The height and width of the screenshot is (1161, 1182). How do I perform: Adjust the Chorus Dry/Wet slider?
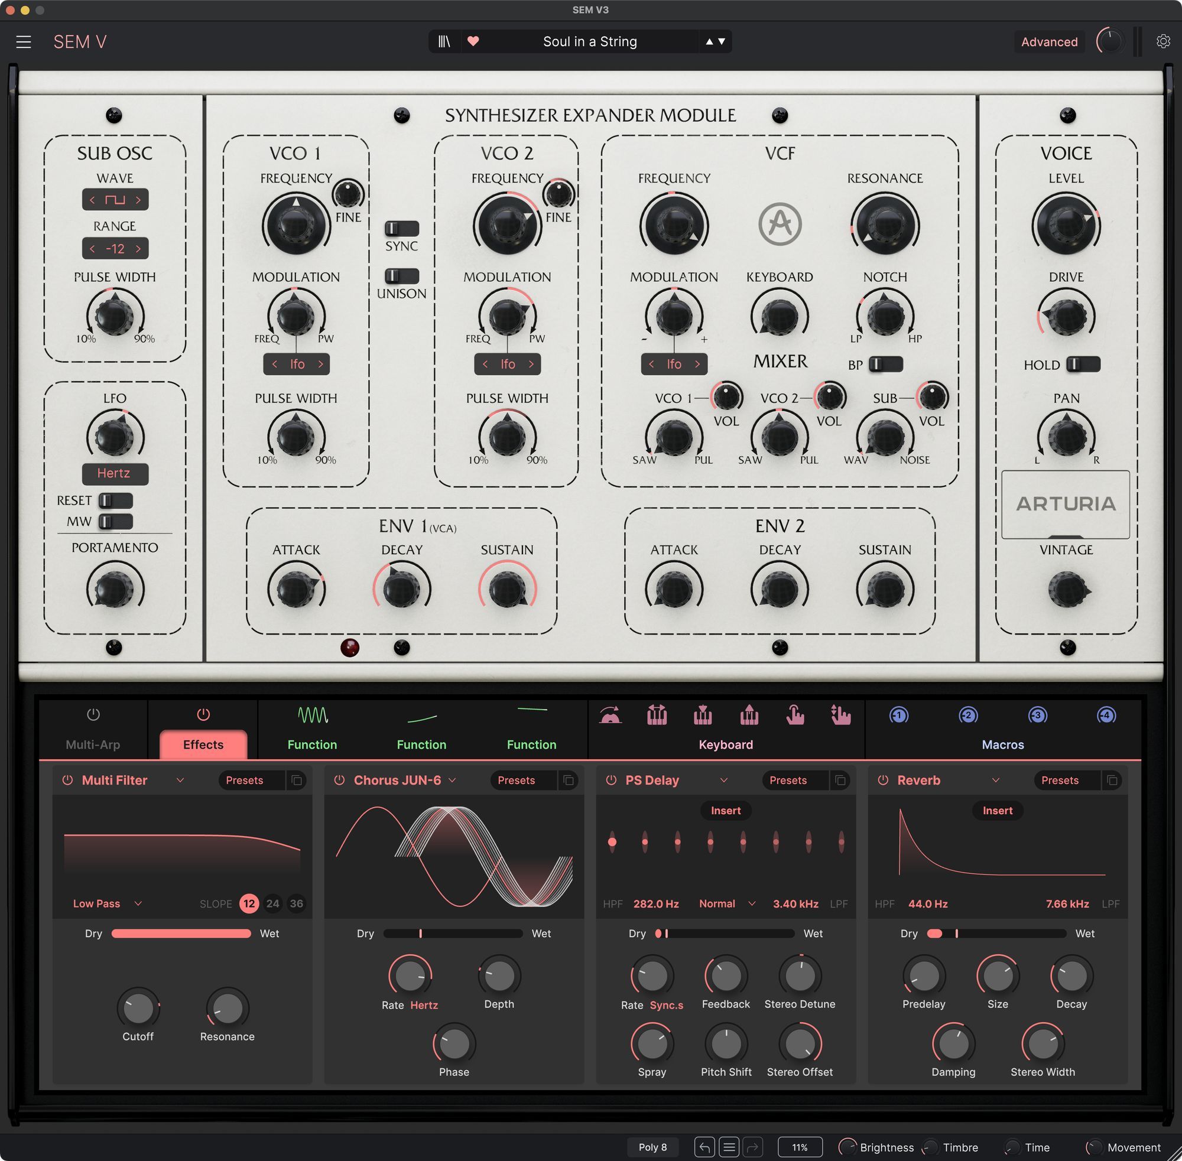[453, 933]
